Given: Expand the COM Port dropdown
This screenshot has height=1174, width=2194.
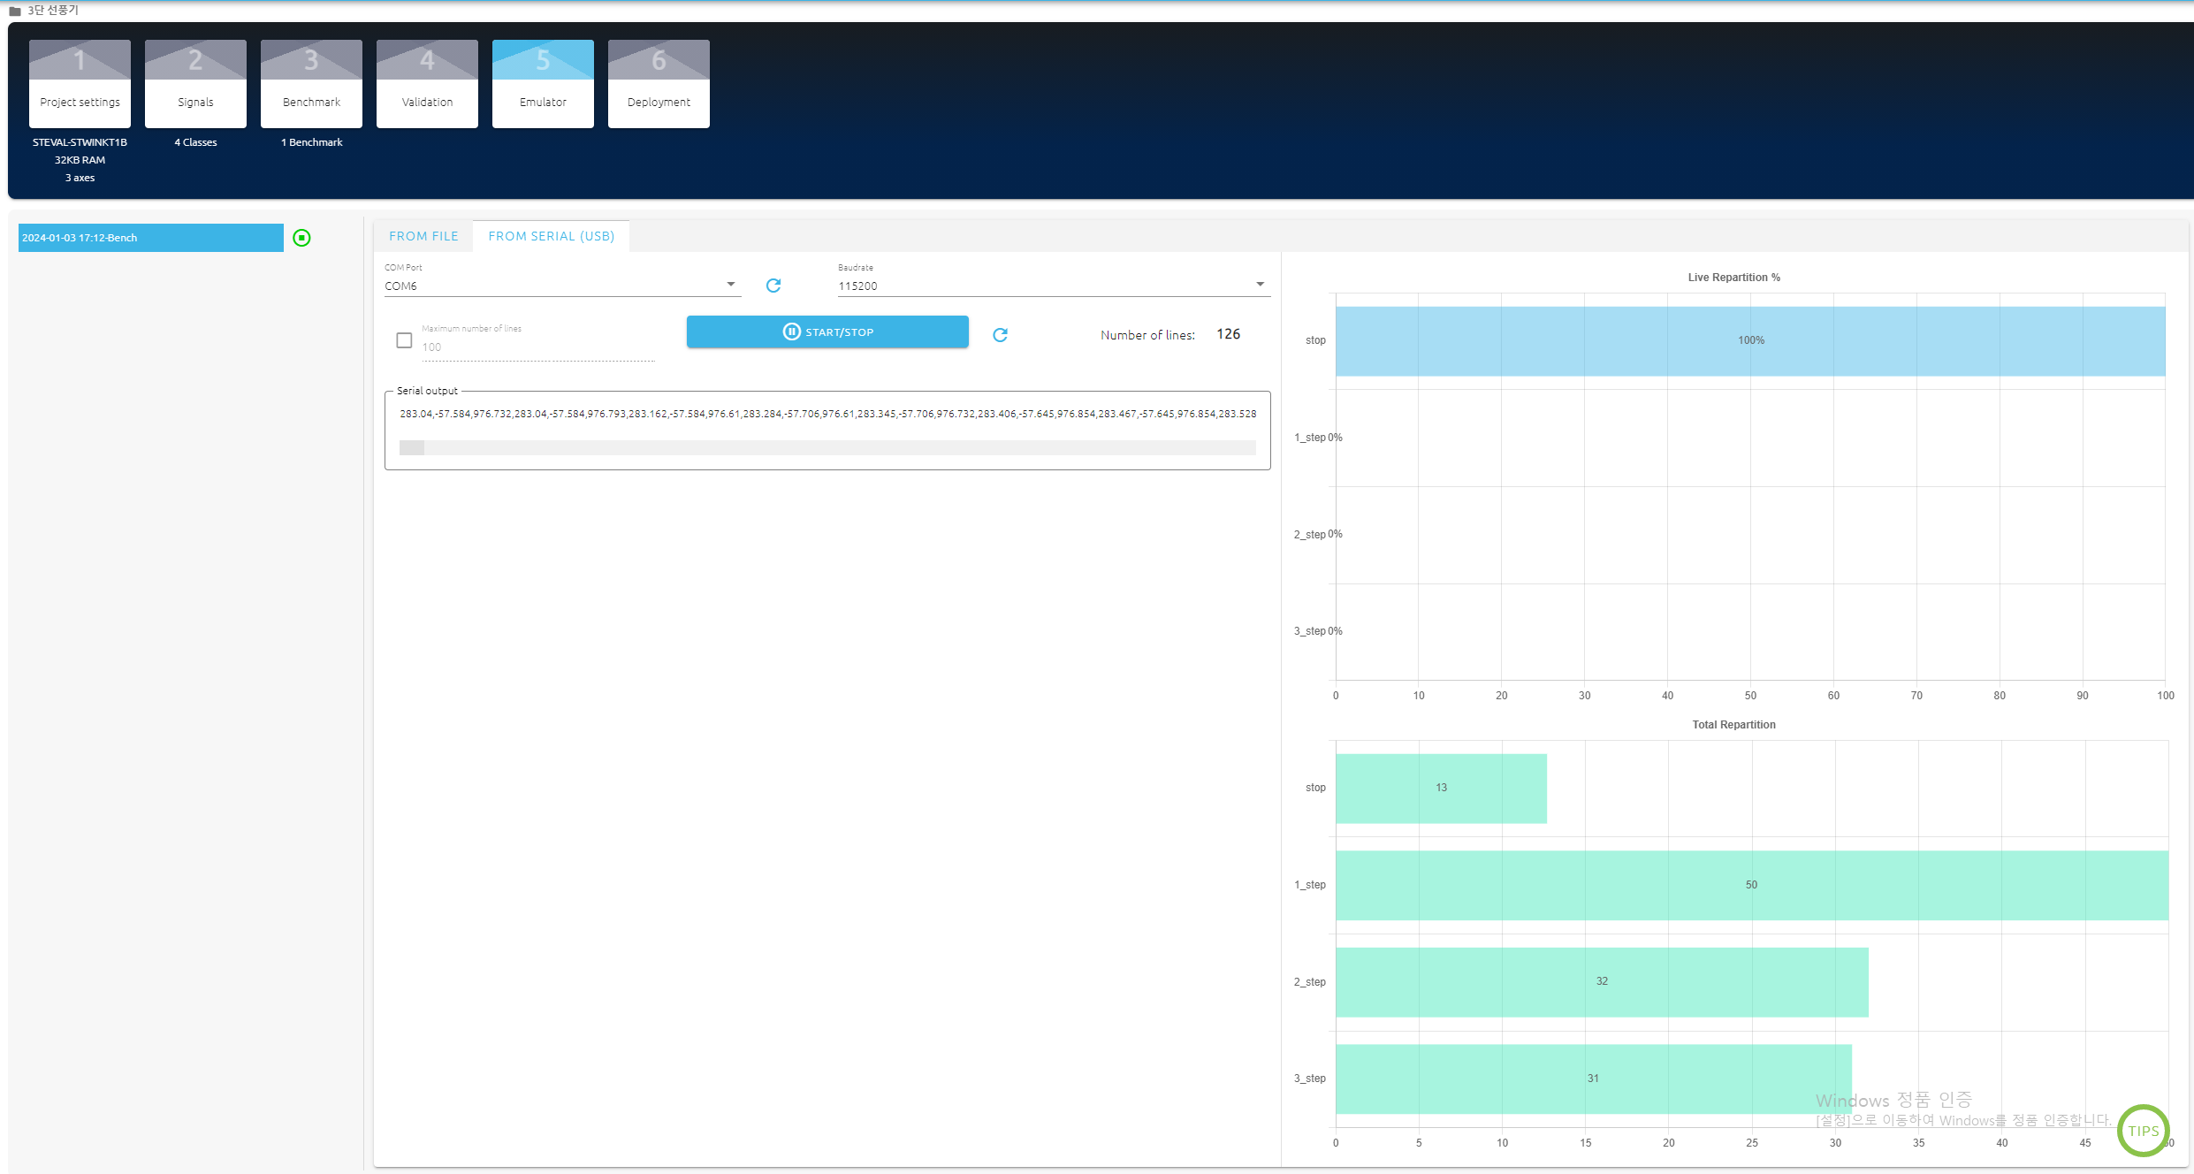Looking at the screenshot, I should click(730, 285).
